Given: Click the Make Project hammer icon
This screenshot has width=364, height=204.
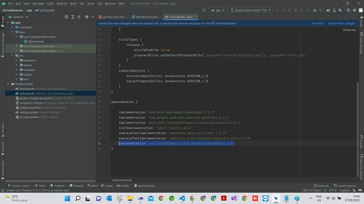Looking at the screenshot, I should 204,10.
